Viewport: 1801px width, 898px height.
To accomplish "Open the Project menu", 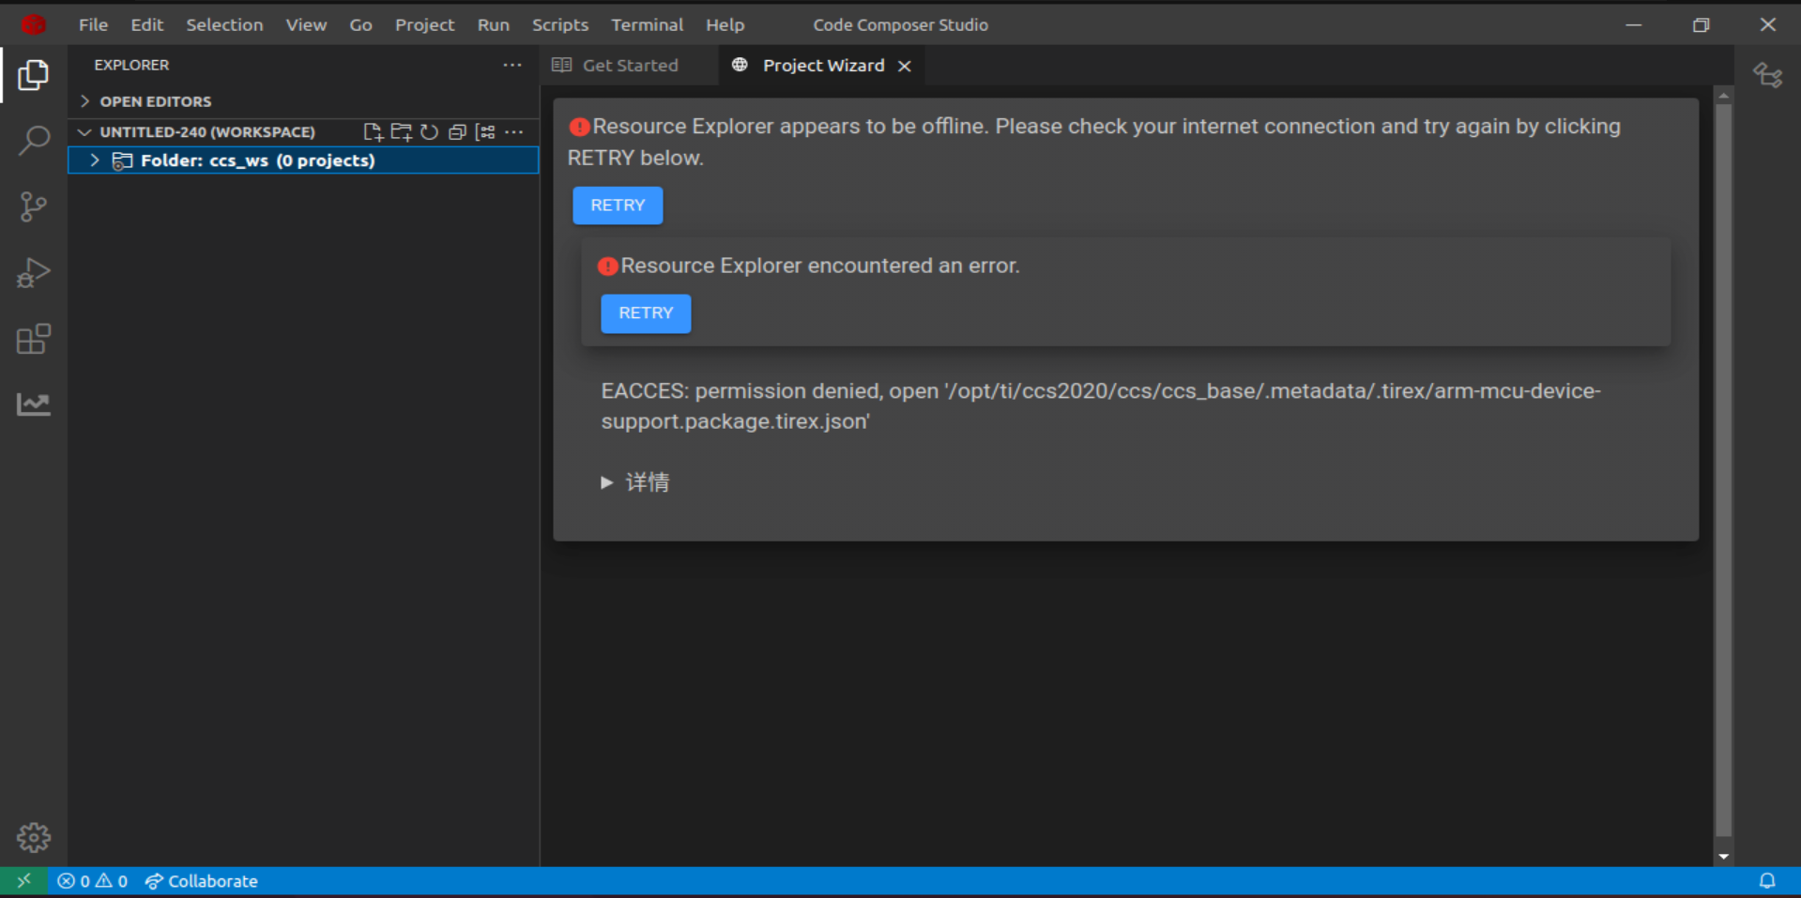I will pos(424,24).
